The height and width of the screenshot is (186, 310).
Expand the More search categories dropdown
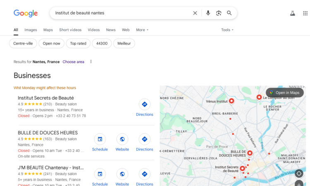pyautogui.click(x=142, y=30)
